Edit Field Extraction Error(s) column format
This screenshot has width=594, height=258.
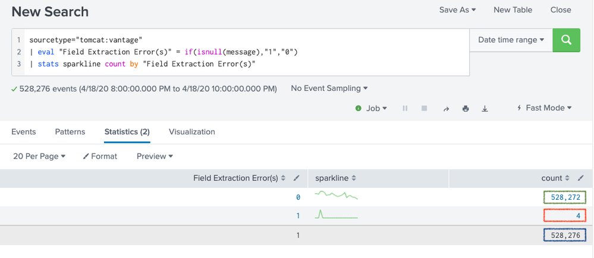(x=297, y=178)
